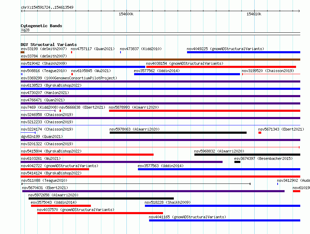310x234 pixels.
Task: Click the blue nsv4041165 variant bar
Action: click(x=225, y=220)
